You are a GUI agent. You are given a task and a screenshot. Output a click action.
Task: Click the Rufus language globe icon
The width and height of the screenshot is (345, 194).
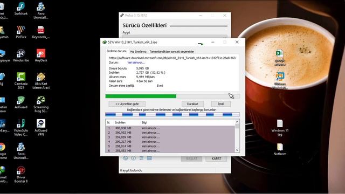(126, 158)
